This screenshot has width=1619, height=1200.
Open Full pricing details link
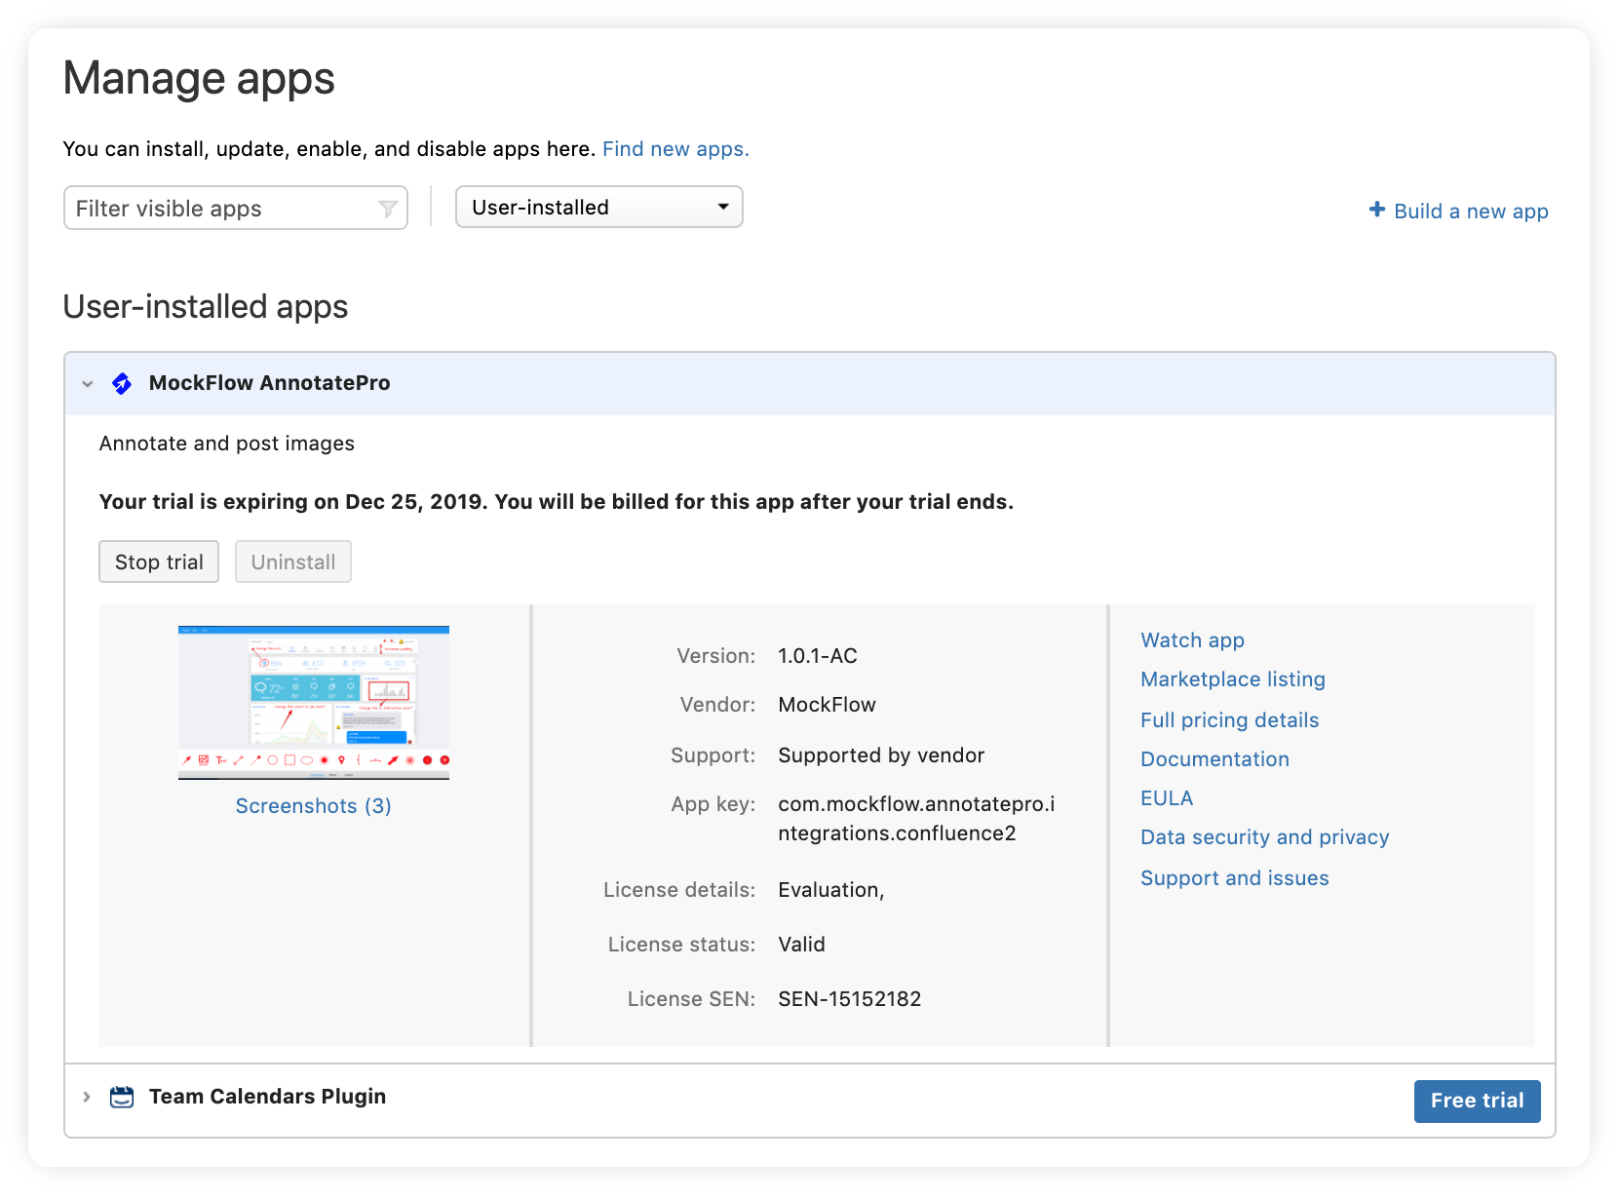(x=1229, y=720)
